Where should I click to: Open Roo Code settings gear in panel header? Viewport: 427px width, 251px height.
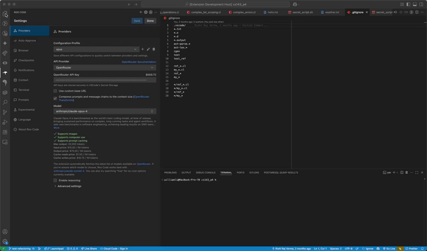pos(146,12)
